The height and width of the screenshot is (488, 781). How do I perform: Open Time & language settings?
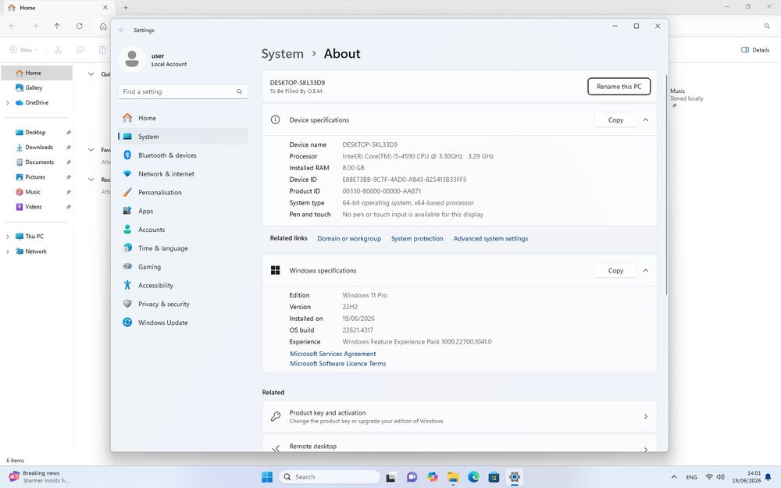point(183,248)
